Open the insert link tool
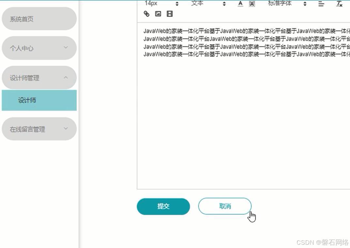Screen dimensions: 350x248 tap(146, 13)
